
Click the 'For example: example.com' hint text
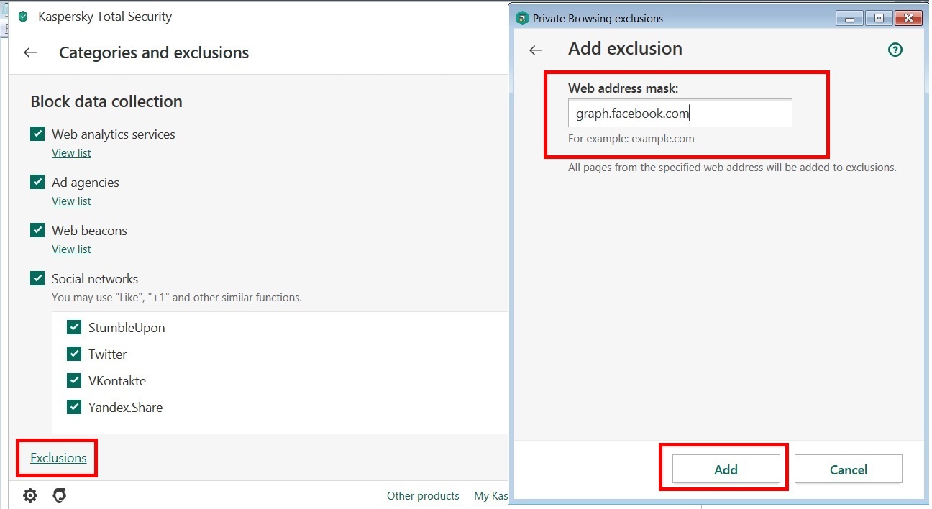(631, 139)
